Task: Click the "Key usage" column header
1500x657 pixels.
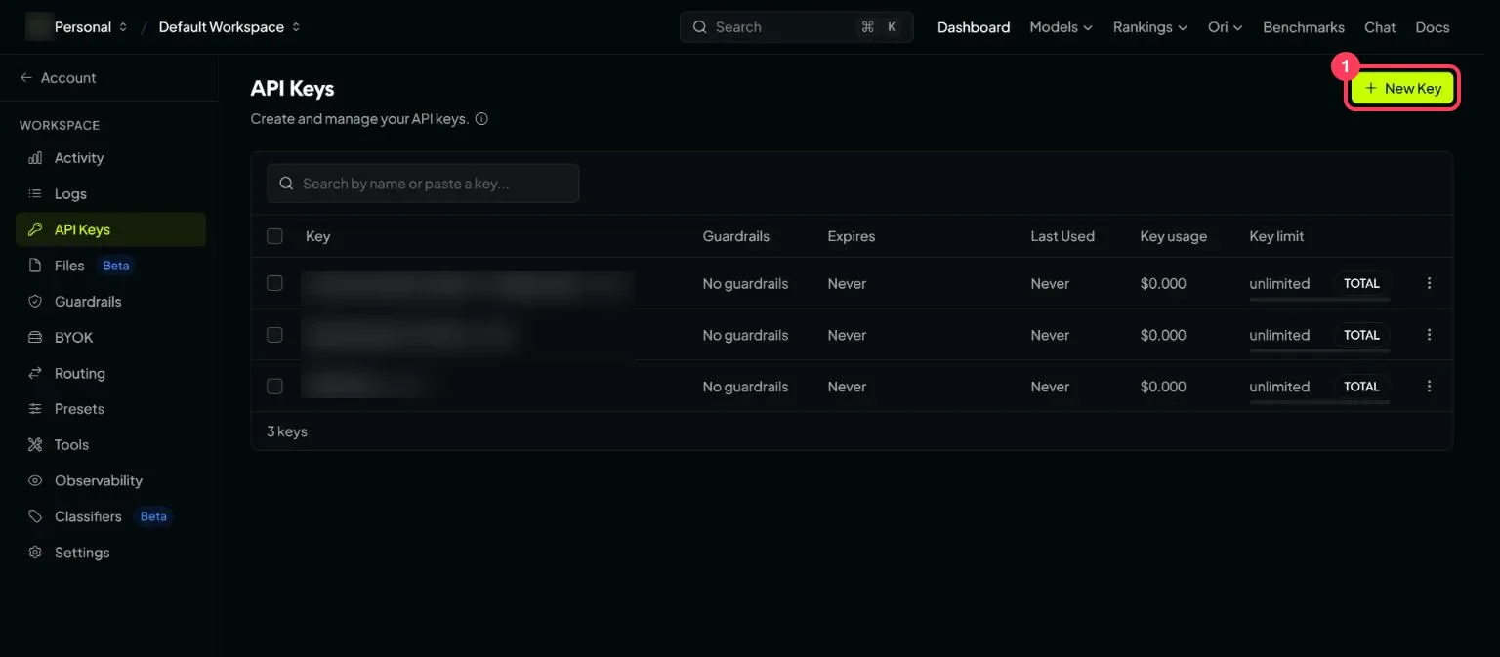Action: pyautogui.click(x=1174, y=236)
